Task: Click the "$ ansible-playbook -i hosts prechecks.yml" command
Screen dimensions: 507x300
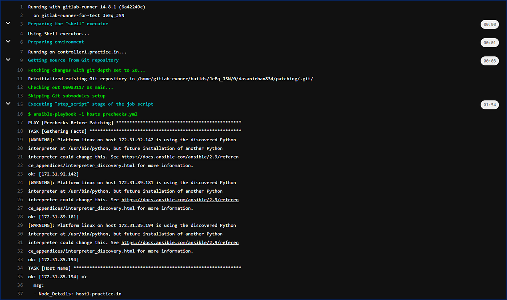Action: point(83,114)
